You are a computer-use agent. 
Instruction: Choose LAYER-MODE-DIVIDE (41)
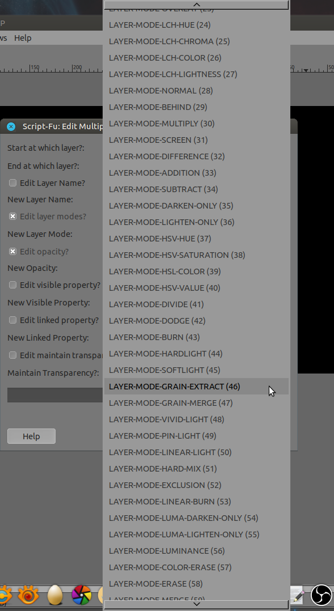[x=196, y=304]
